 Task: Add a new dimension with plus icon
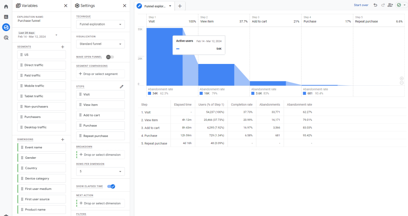[x=63, y=139]
